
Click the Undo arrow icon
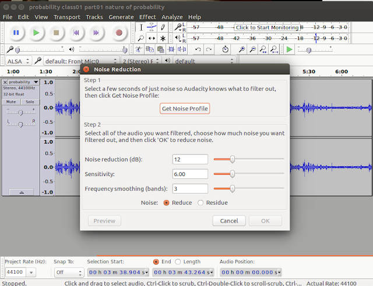point(198,49)
